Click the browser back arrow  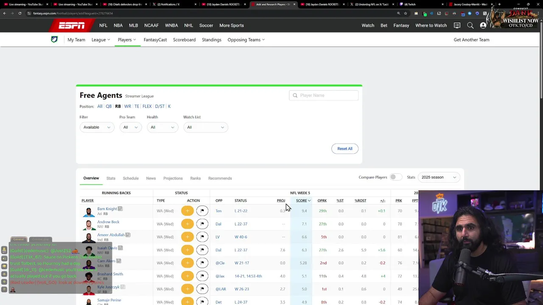click(5, 13)
